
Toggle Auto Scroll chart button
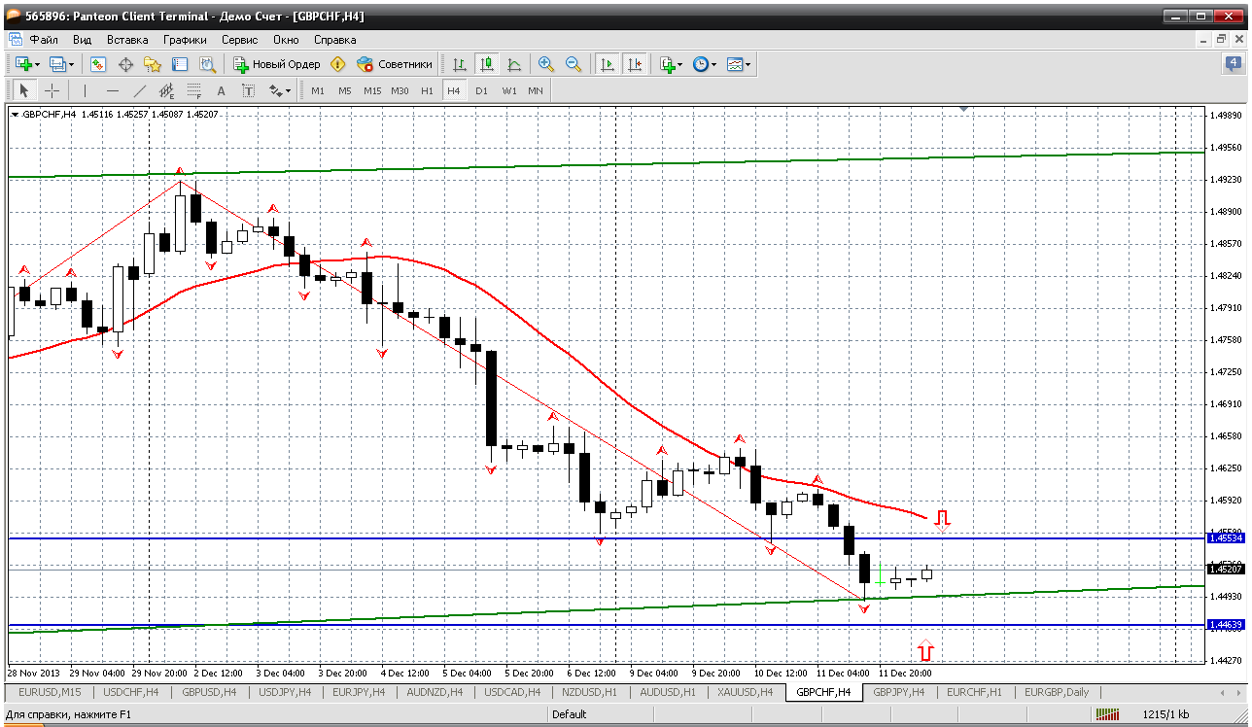608,64
